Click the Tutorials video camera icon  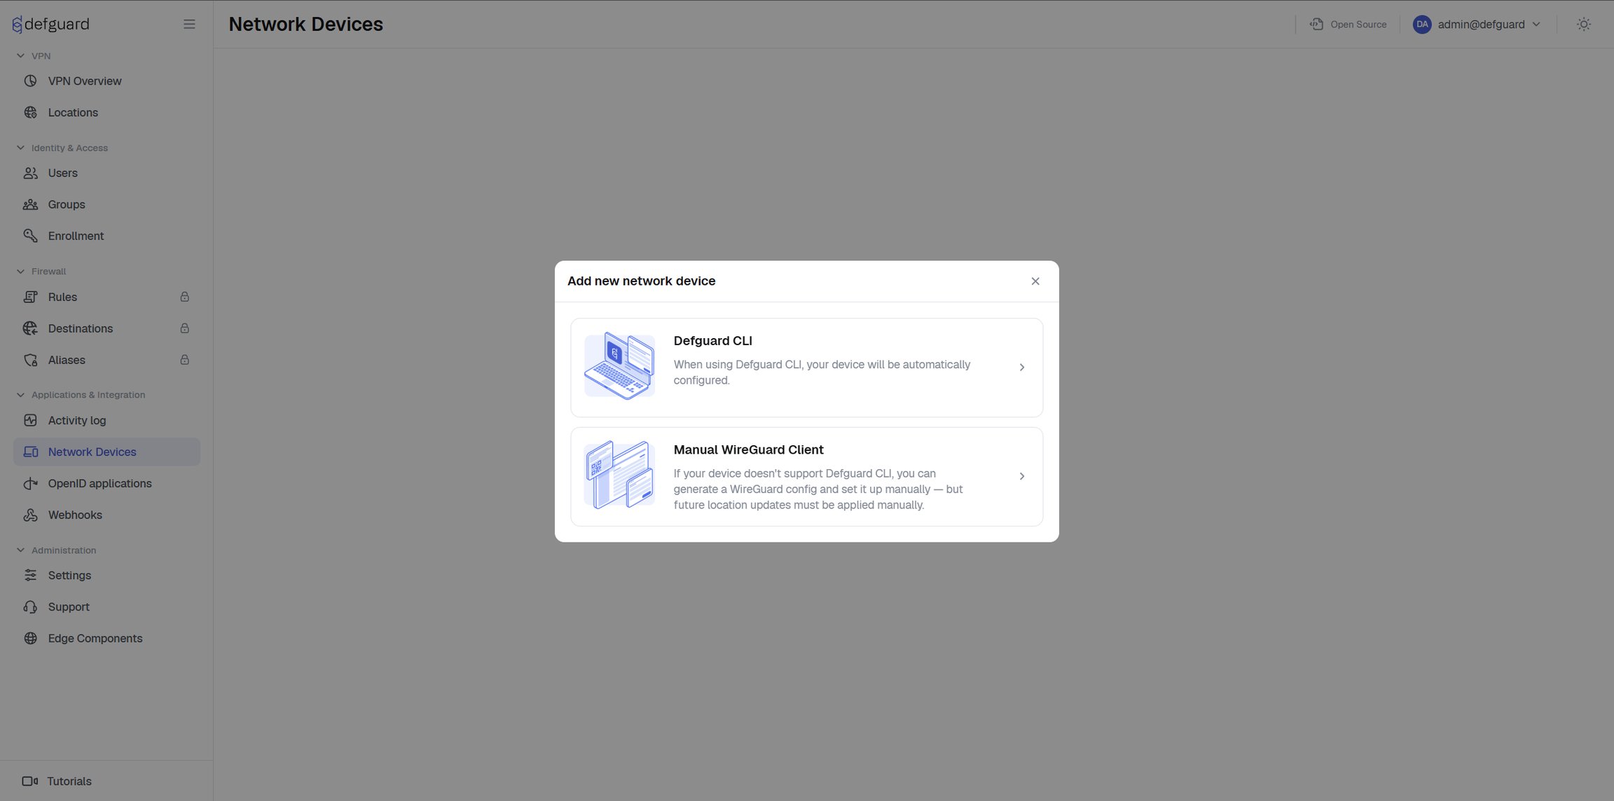(x=29, y=781)
